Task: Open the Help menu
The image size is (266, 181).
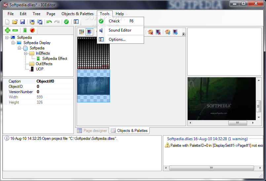Action: [120, 14]
